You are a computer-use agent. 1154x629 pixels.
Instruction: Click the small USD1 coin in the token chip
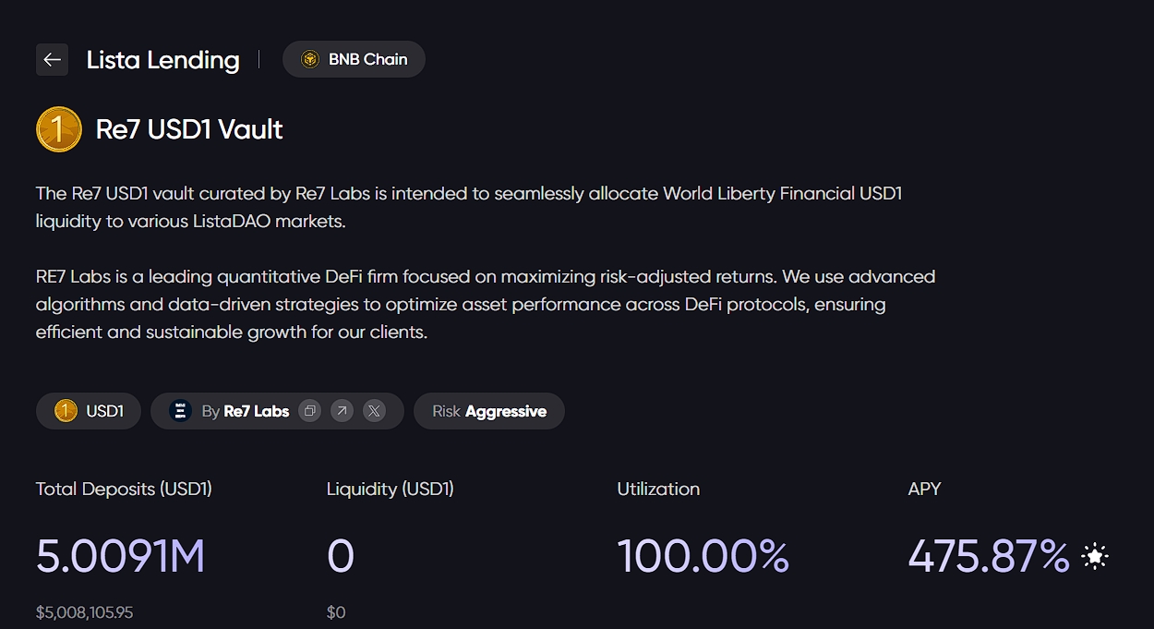[x=66, y=411]
